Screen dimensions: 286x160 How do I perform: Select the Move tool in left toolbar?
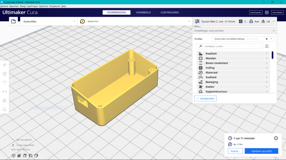5,65
